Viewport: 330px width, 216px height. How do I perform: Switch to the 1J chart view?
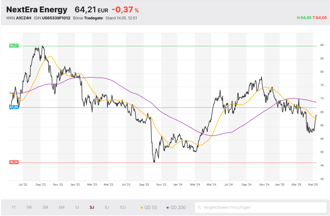tap(77, 207)
